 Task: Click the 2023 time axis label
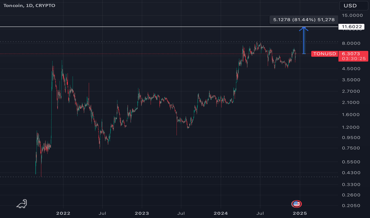[142, 213]
